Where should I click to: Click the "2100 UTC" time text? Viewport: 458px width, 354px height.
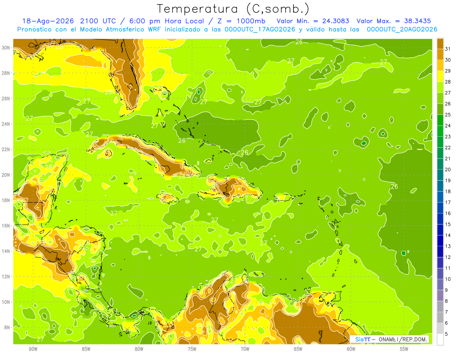click(98, 21)
